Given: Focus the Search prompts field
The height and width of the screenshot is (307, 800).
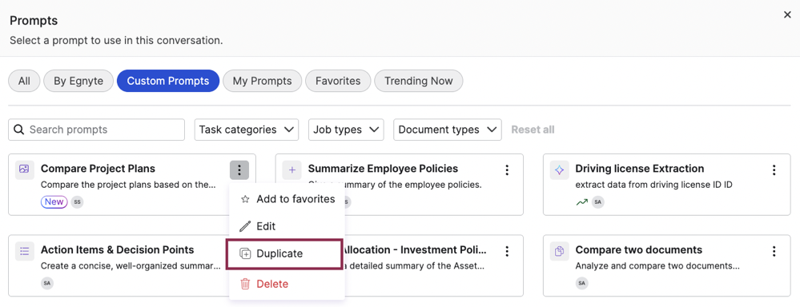Looking at the screenshot, I should point(96,130).
